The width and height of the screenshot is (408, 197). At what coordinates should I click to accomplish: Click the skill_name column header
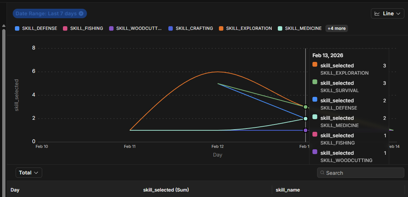tap(288, 190)
